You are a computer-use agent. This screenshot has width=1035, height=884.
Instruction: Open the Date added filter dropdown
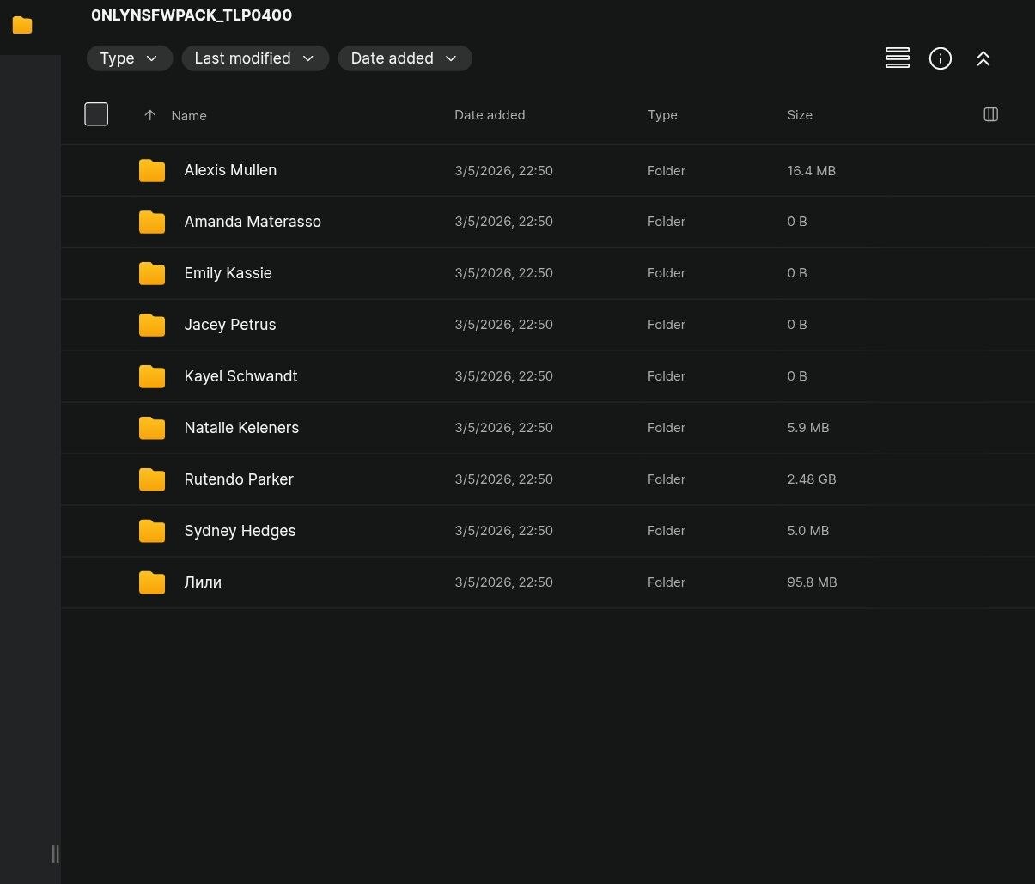pos(405,58)
